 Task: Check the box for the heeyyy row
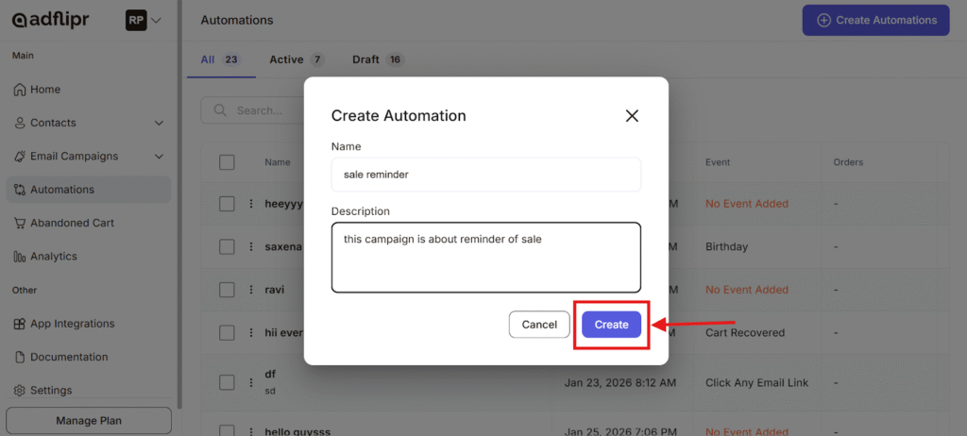(x=227, y=204)
